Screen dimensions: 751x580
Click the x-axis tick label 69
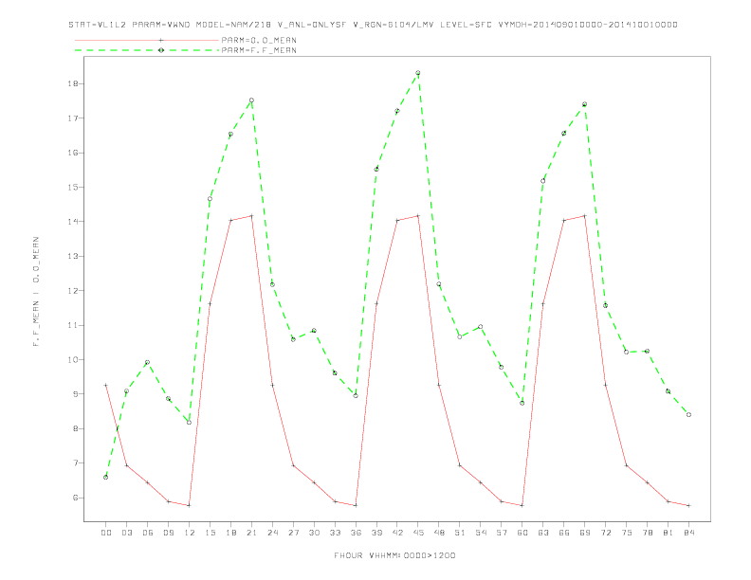tap(585, 533)
